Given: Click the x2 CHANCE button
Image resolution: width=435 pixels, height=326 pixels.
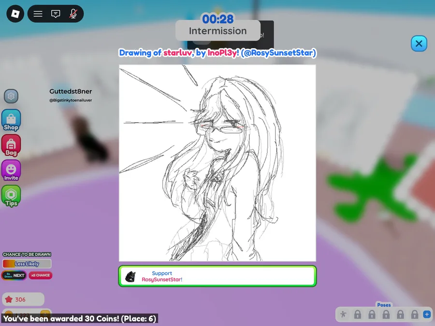Looking at the screenshot, I should tap(41, 275).
